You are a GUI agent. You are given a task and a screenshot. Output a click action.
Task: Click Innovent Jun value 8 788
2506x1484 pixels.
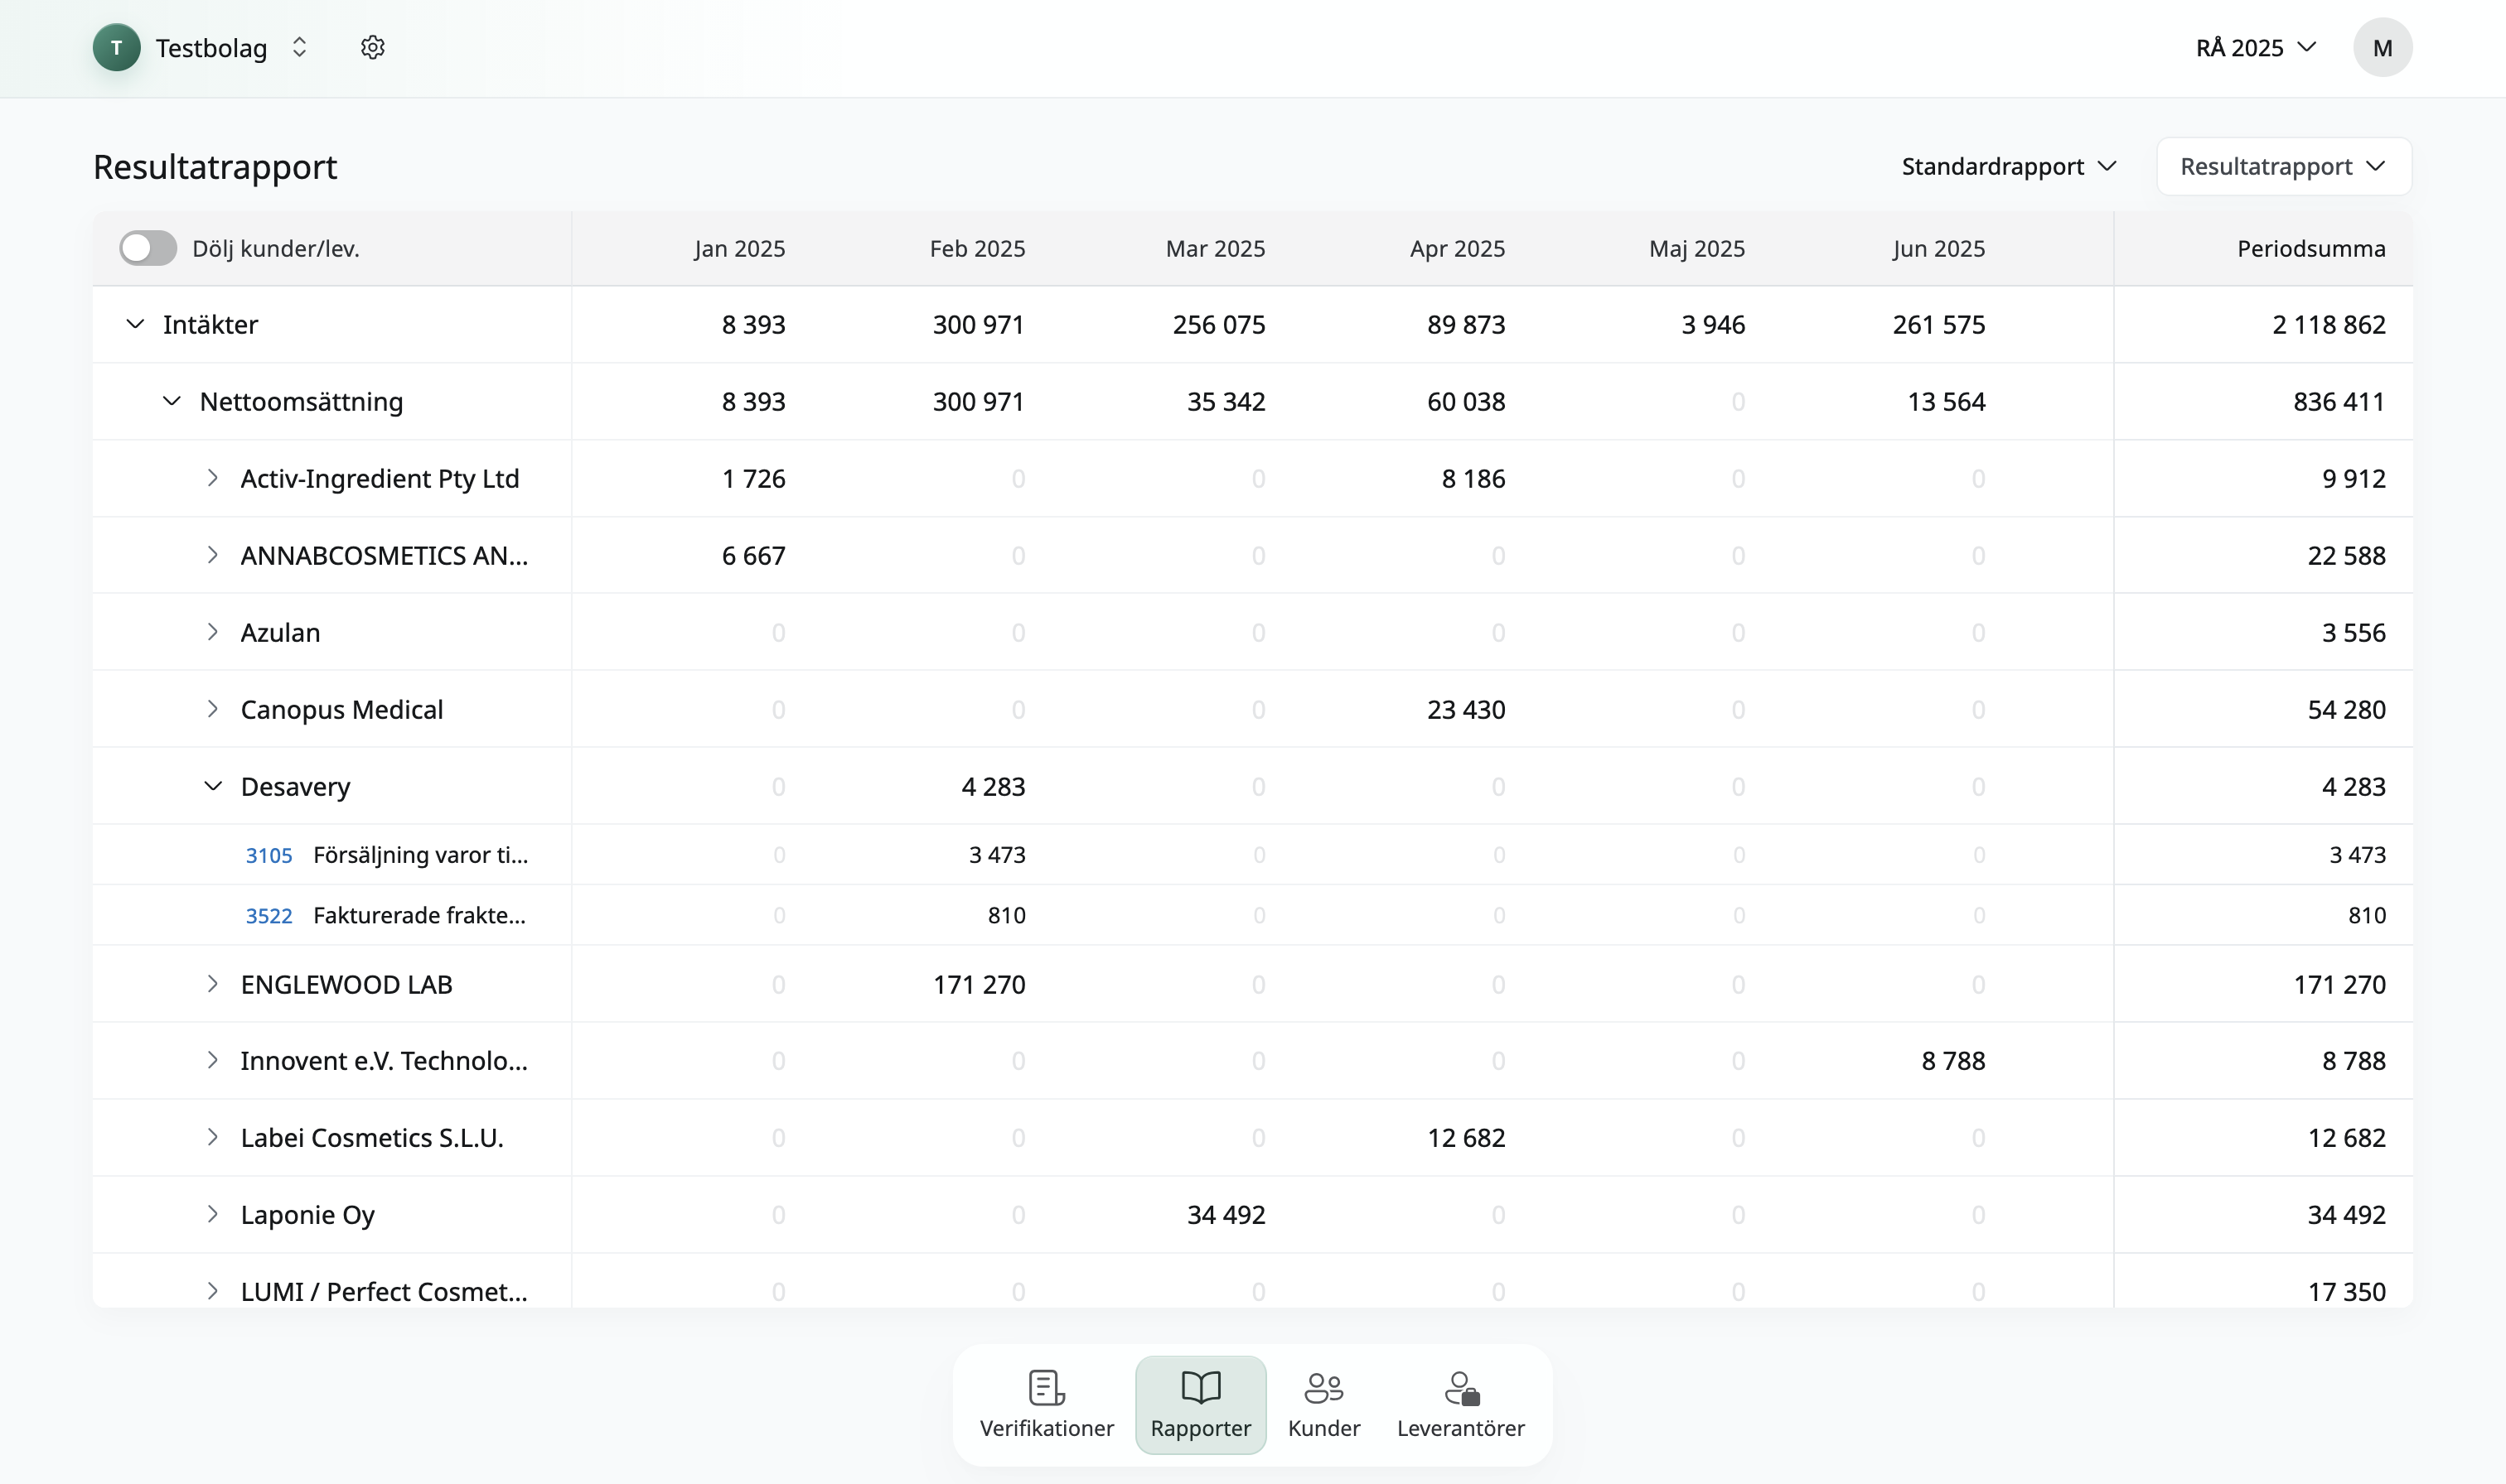pyautogui.click(x=1952, y=1060)
